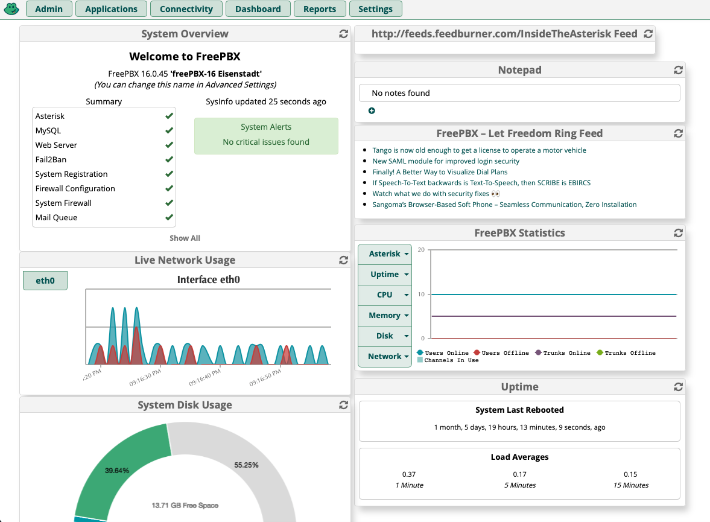The width and height of the screenshot is (710, 522).
Task: Click the FreePBX frog logo icon
Action: pyautogui.click(x=11, y=9)
